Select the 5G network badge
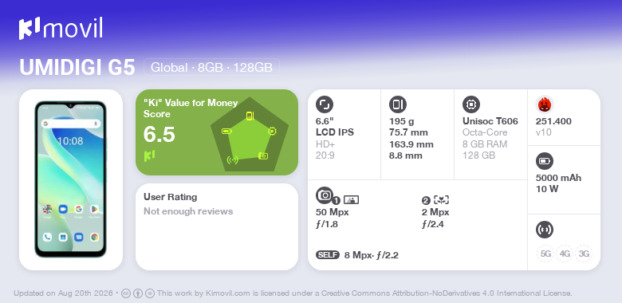Viewport: 622px width, 303px height. point(545,254)
